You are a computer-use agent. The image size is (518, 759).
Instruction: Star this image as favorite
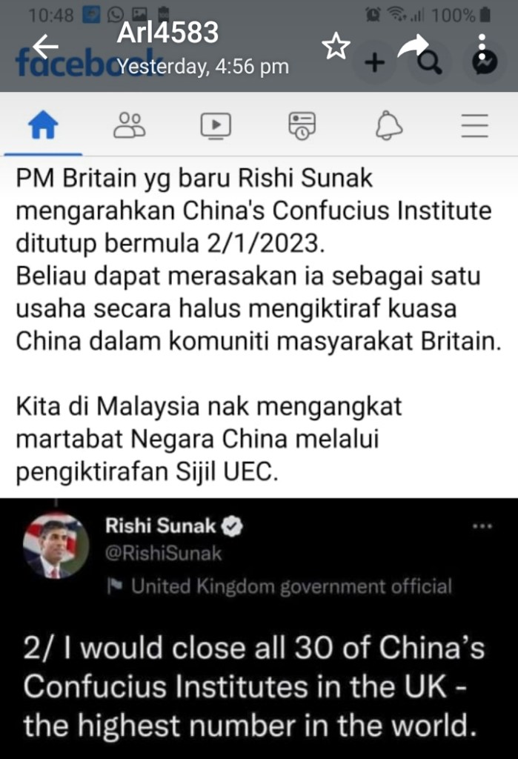tap(336, 47)
